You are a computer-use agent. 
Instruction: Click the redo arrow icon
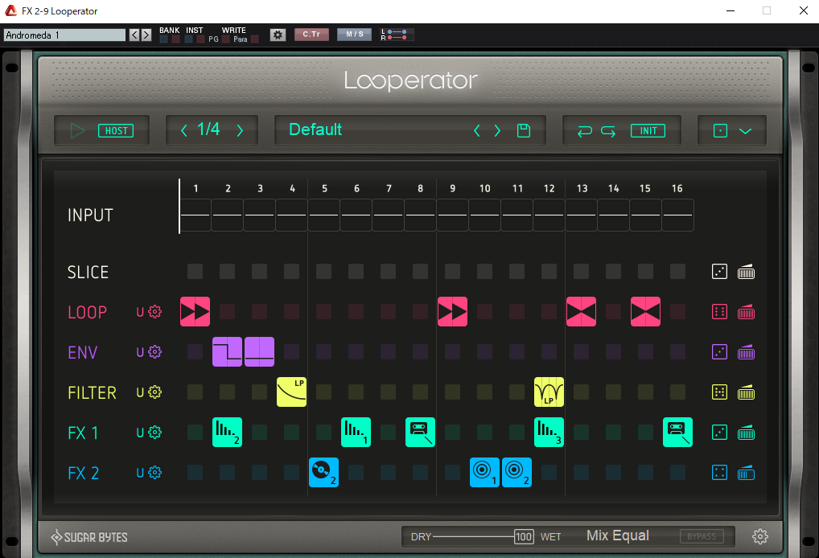[608, 131]
